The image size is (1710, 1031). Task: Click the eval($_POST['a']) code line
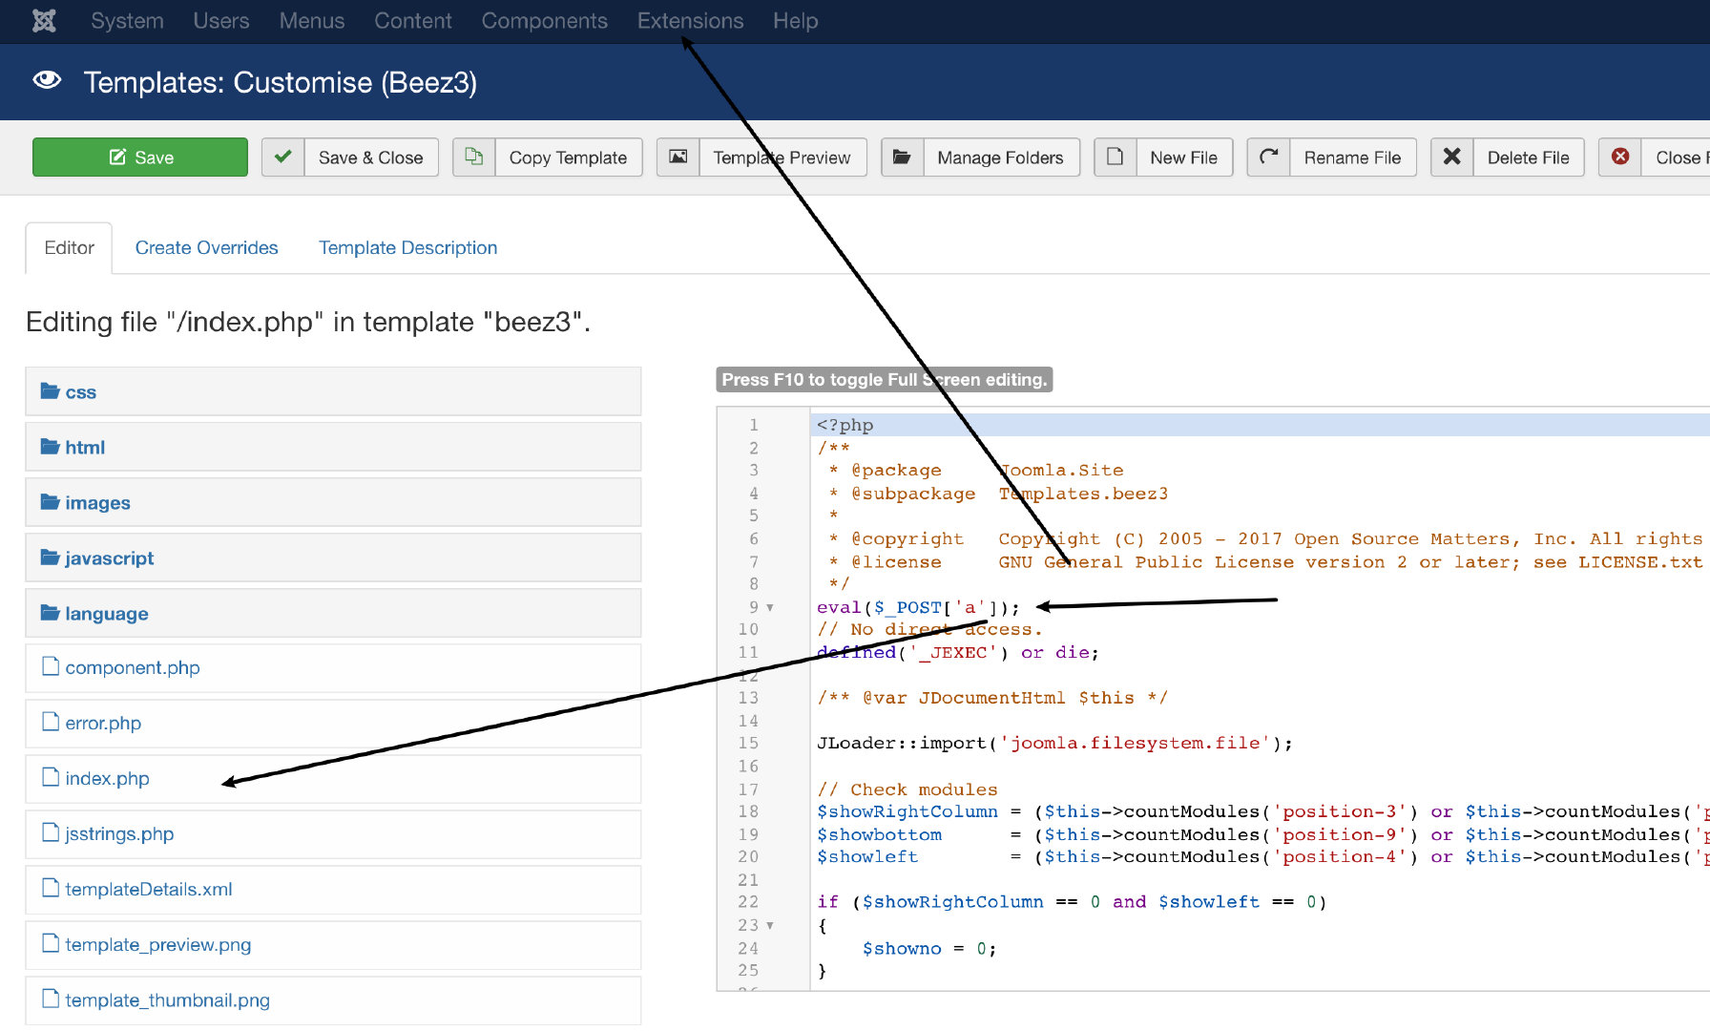pos(918,607)
